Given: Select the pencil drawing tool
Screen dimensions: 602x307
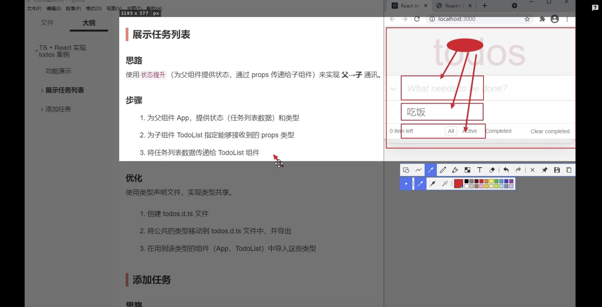Looking at the screenshot, I should 443,170.
